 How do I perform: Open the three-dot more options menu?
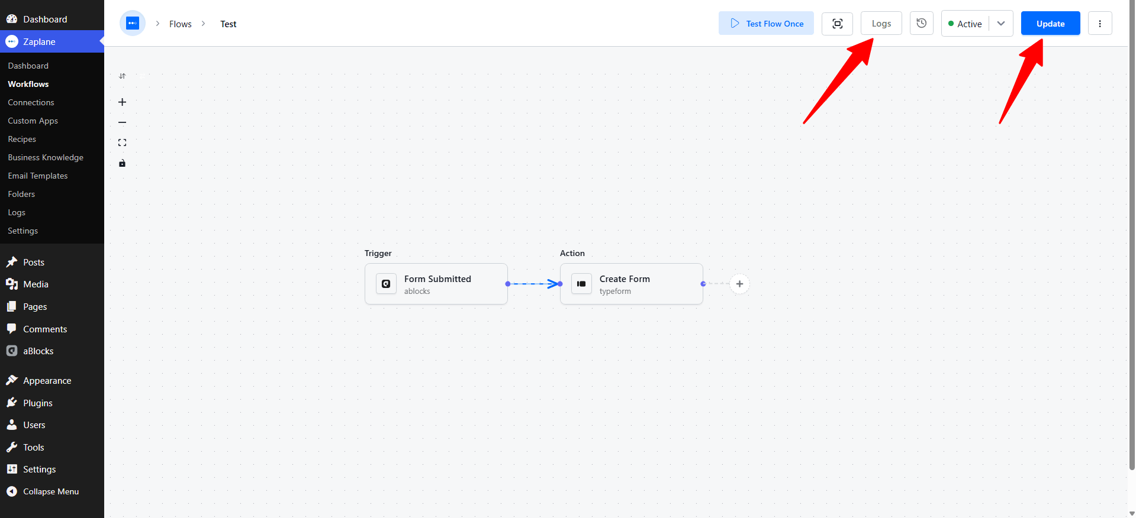(x=1100, y=24)
